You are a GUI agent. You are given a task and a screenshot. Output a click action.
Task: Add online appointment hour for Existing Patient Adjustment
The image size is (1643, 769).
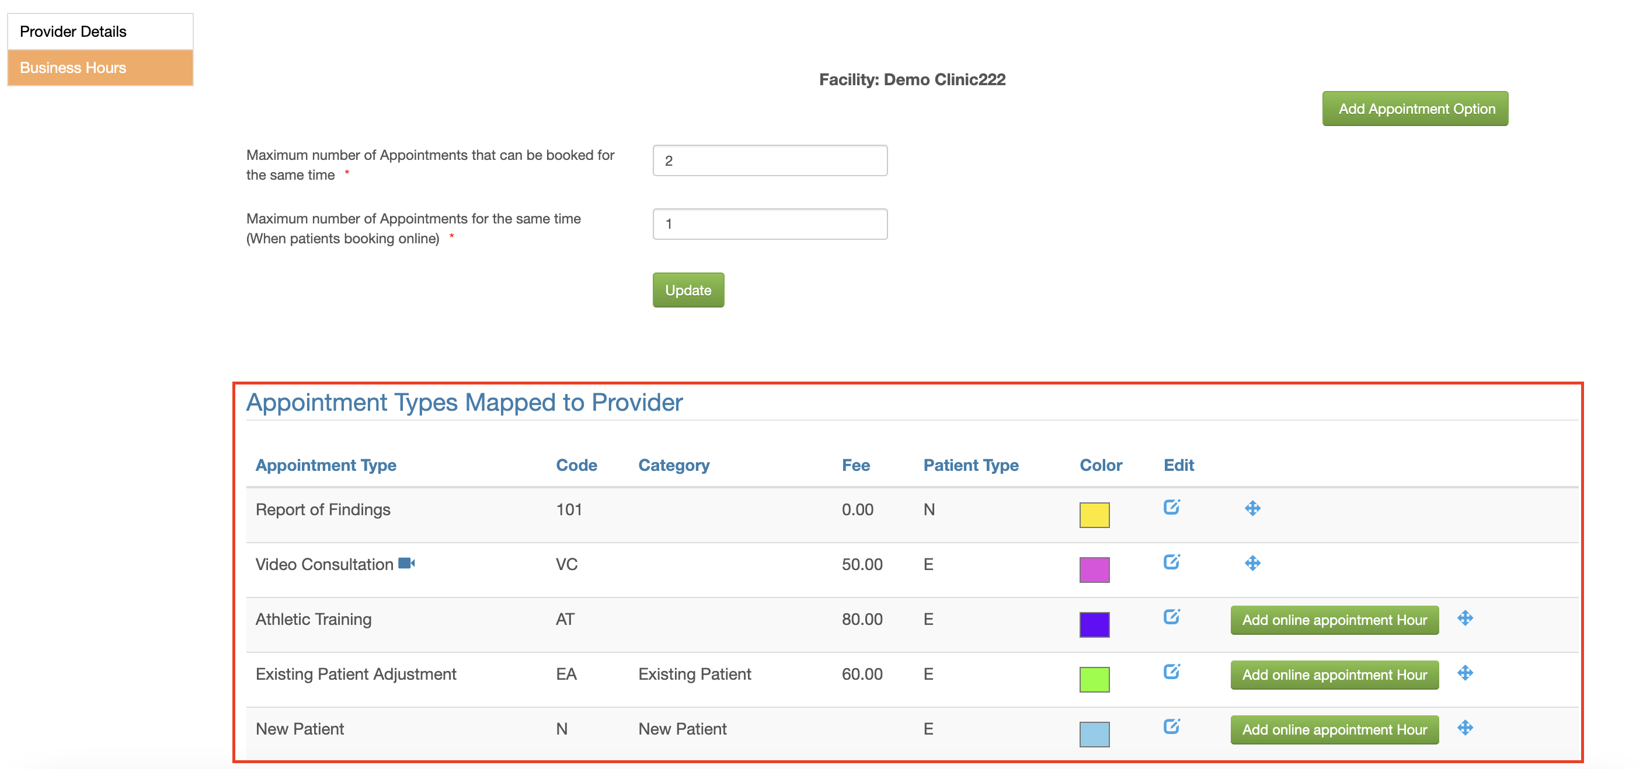1334,674
